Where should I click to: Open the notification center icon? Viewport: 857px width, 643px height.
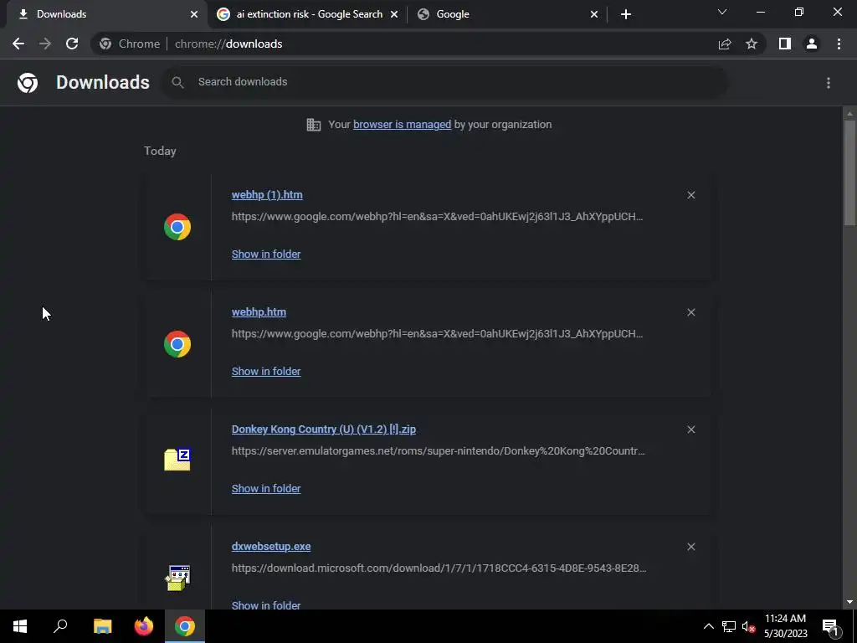[831, 626]
